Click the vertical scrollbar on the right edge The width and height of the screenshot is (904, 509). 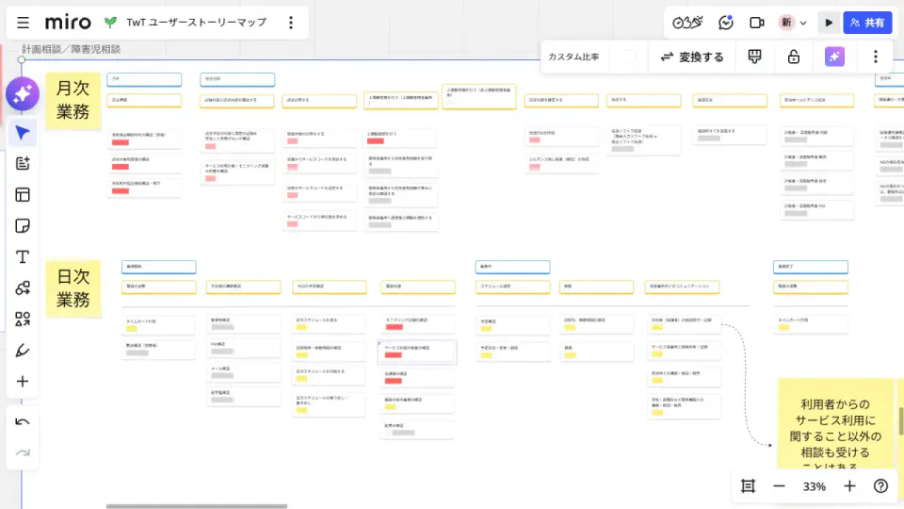click(901, 420)
